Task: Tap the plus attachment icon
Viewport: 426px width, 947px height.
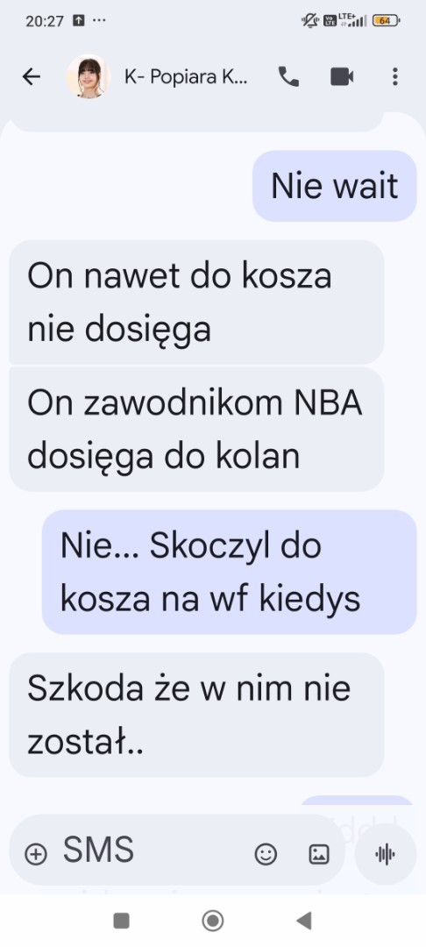Action: (36, 854)
